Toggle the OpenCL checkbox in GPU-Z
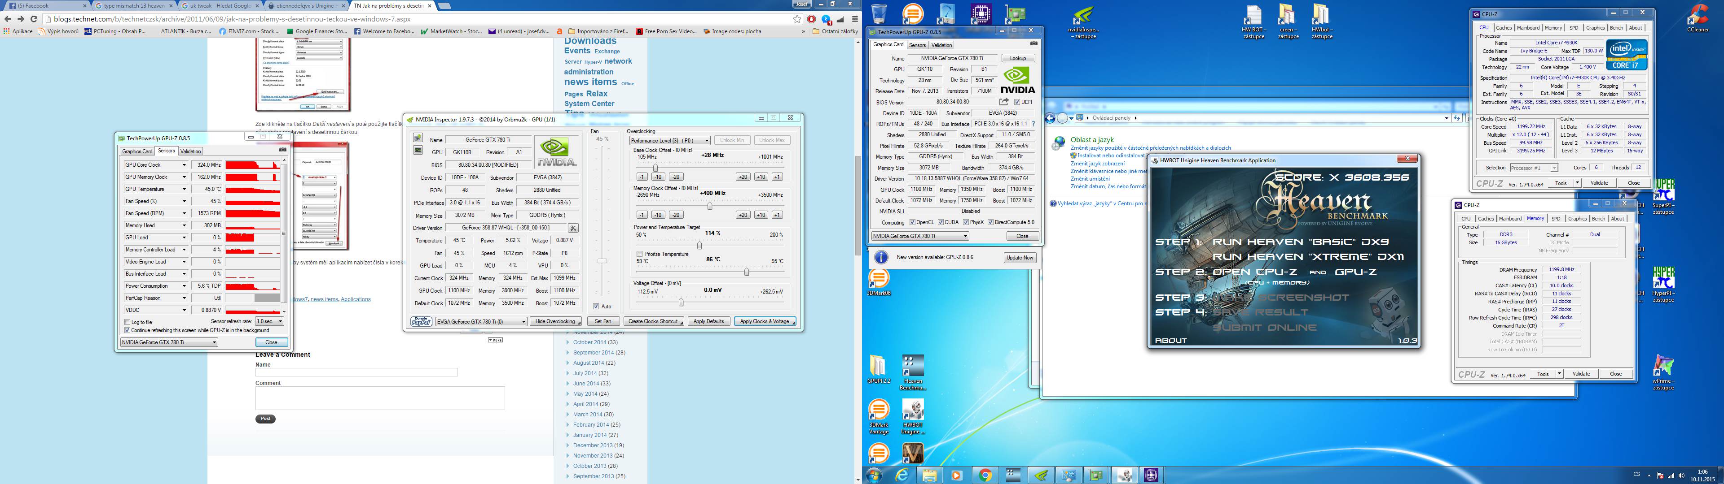 tap(913, 223)
